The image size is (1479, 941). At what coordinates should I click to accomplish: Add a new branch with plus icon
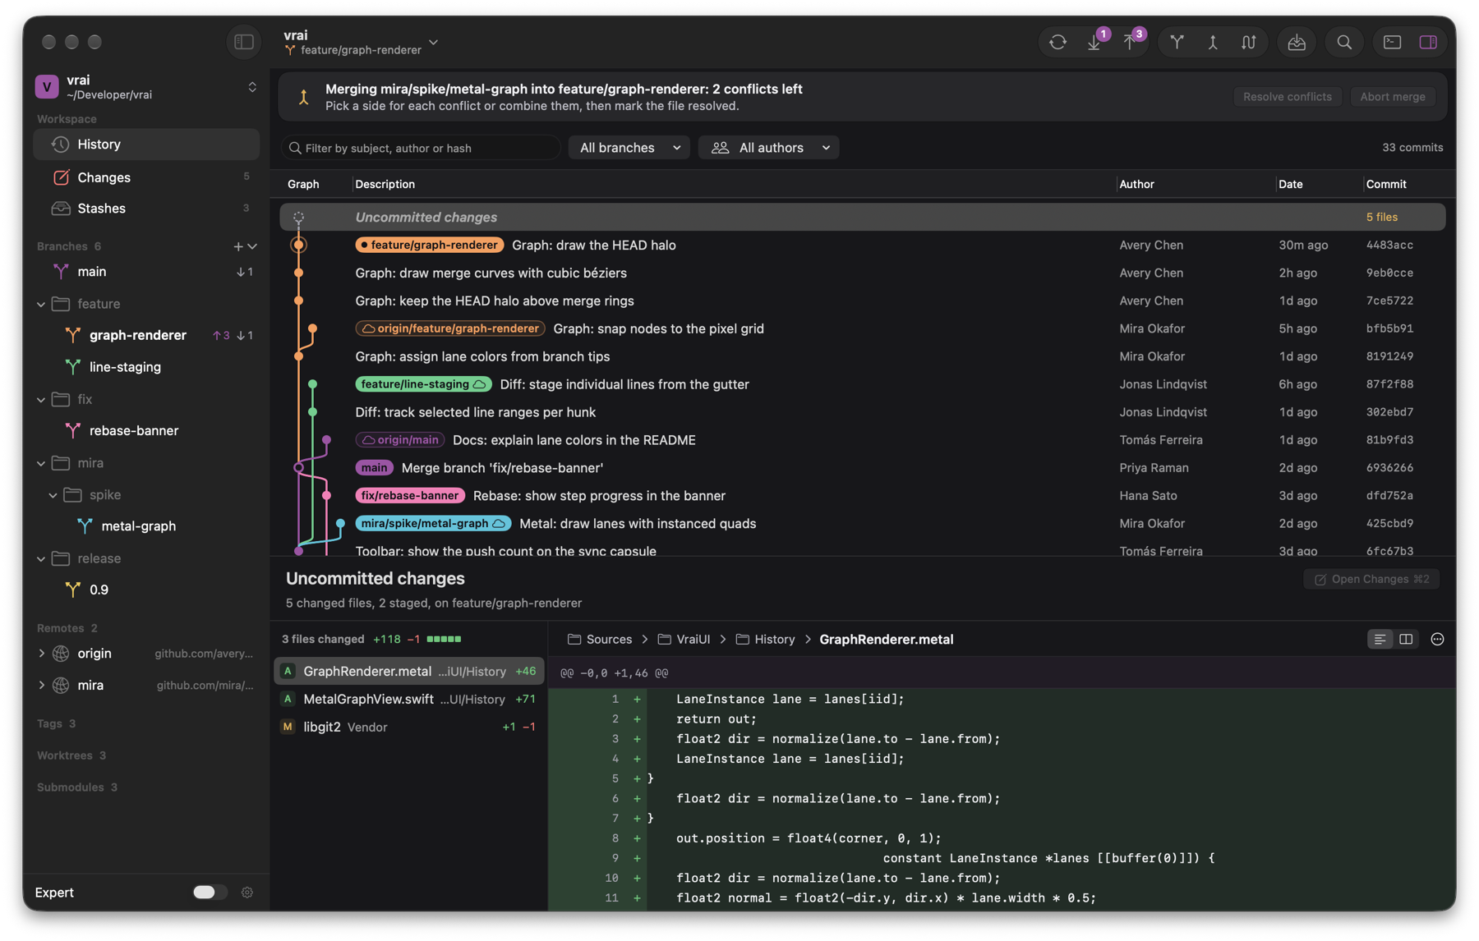238,246
